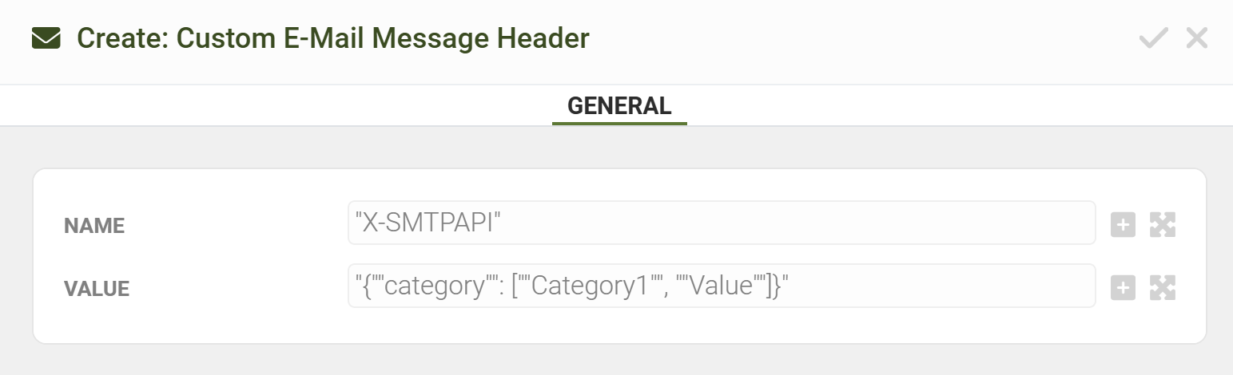The width and height of the screenshot is (1233, 375).
Task: Open expanded editor for the NAME field
Action: [x=1163, y=225]
